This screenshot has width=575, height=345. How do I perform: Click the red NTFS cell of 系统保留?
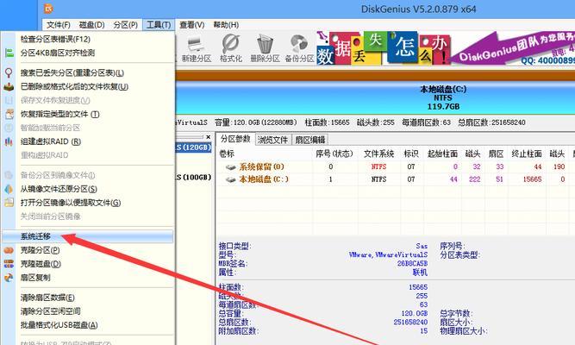pos(378,167)
